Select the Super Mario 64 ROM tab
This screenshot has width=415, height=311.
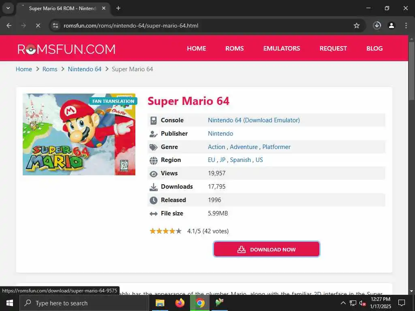pos(64,9)
